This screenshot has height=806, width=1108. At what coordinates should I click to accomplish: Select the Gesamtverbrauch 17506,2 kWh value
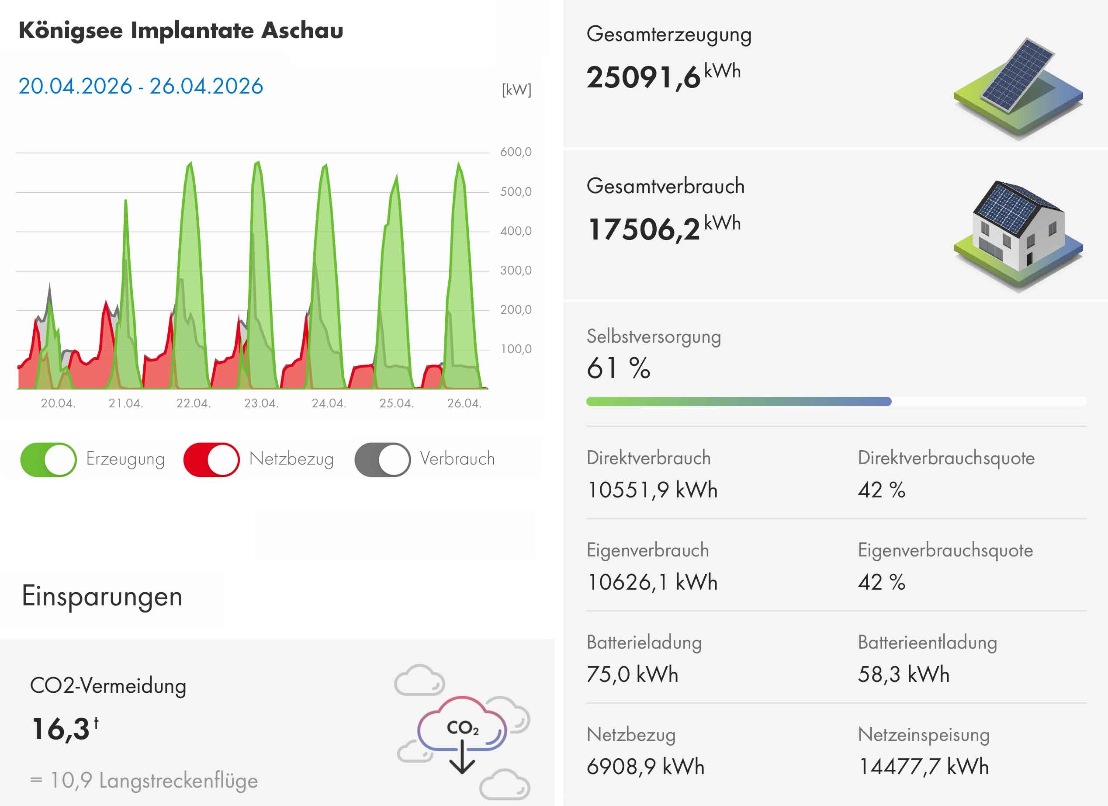point(663,229)
